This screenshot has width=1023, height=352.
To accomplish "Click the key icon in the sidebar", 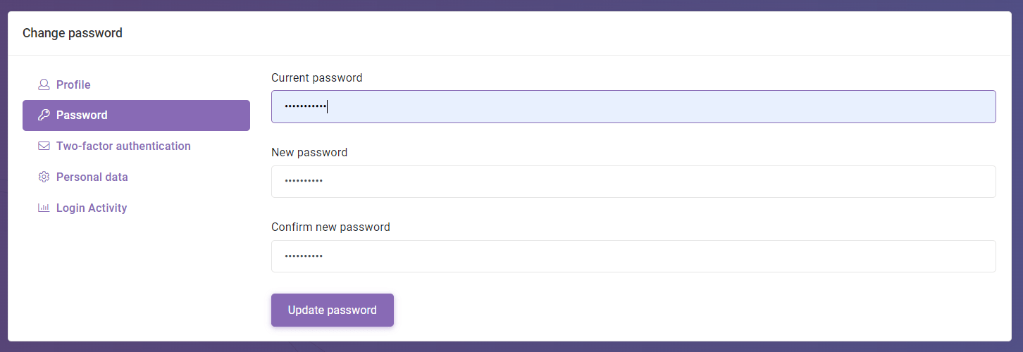I will click(44, 115).
